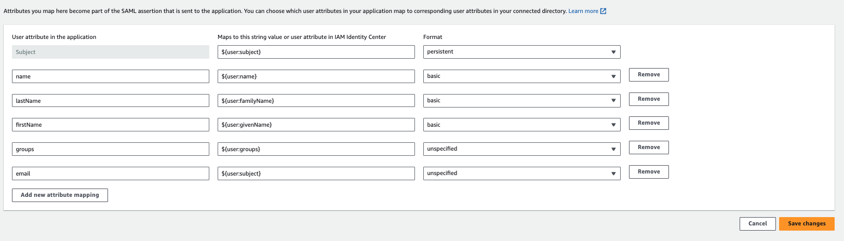Remove the groups attribute mapping
The image size is (844, 241).
[649, 148]
